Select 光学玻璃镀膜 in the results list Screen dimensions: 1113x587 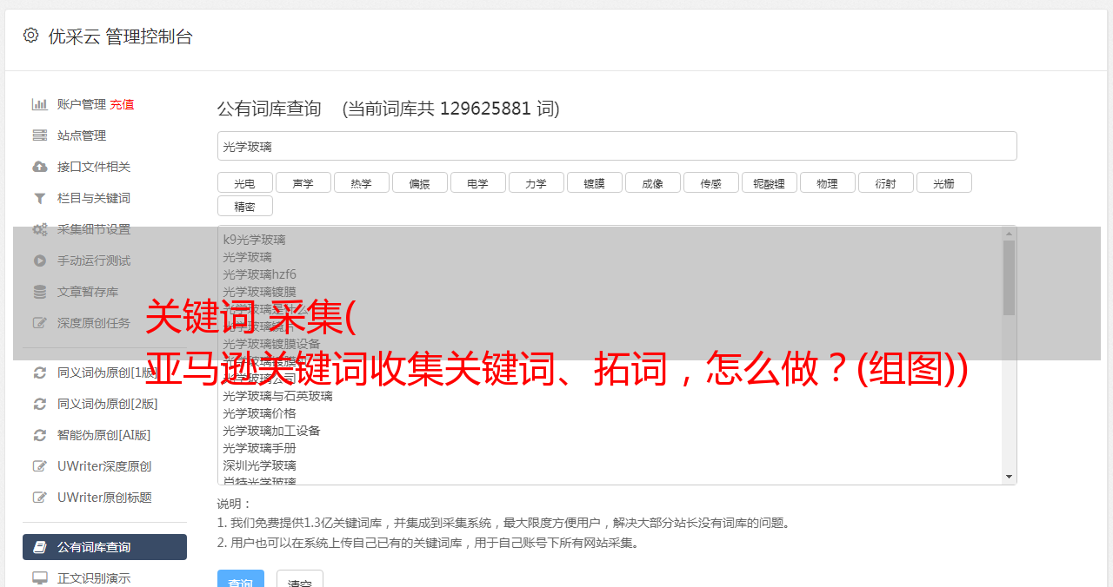tap(259, 292)
